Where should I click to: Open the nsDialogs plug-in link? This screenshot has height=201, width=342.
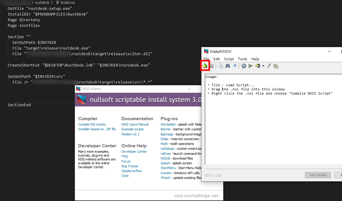(x=167, y=149)
